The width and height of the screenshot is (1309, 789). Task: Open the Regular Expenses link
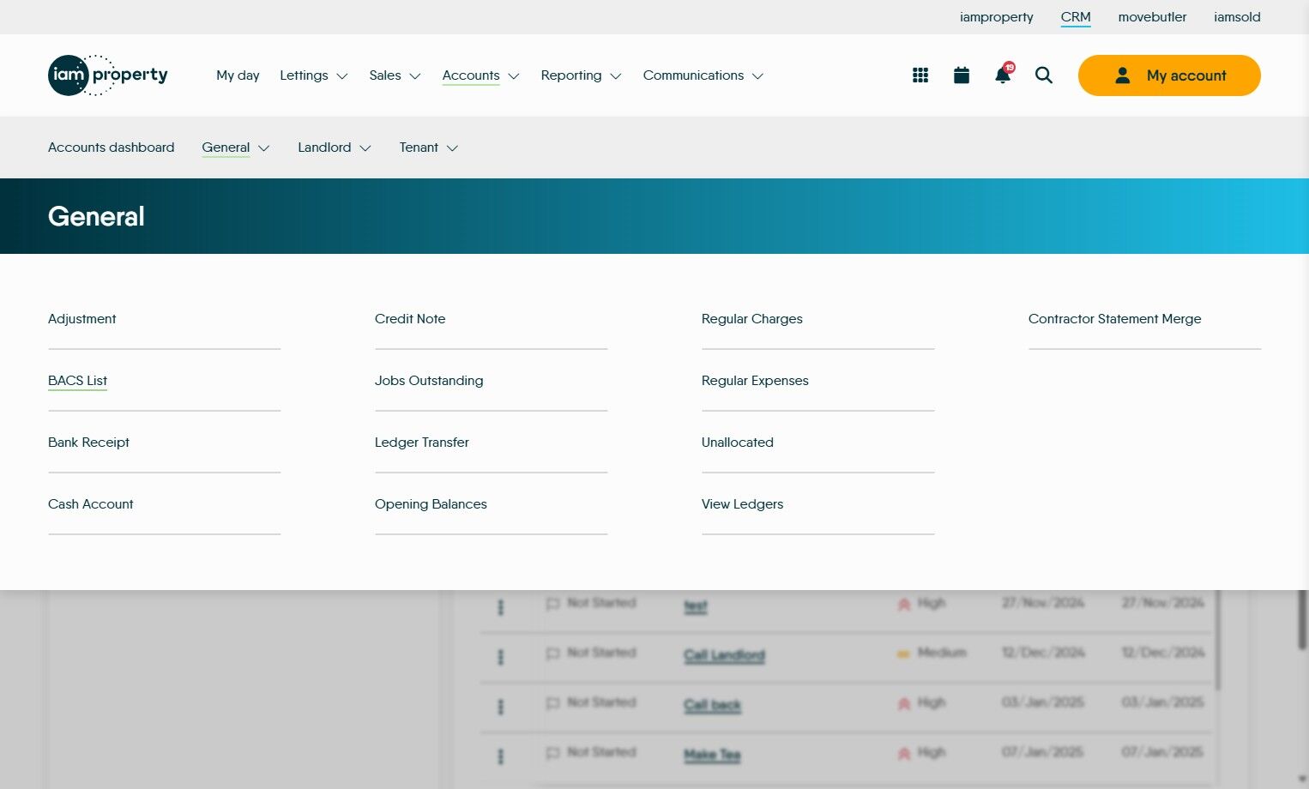755,381
